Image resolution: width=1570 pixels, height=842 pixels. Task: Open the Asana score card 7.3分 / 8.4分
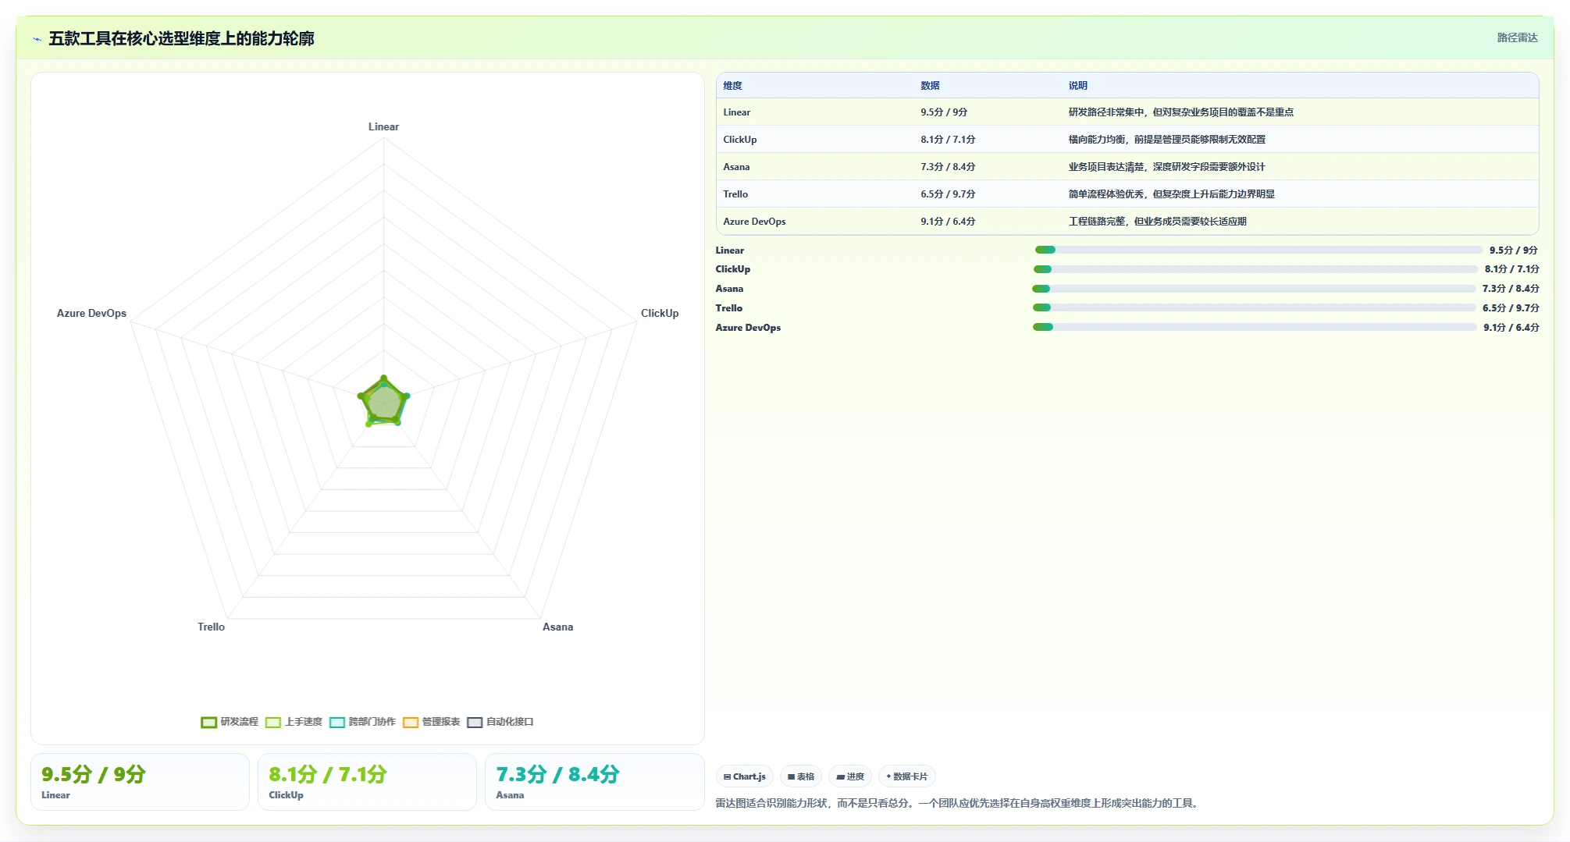coord(594,782)
